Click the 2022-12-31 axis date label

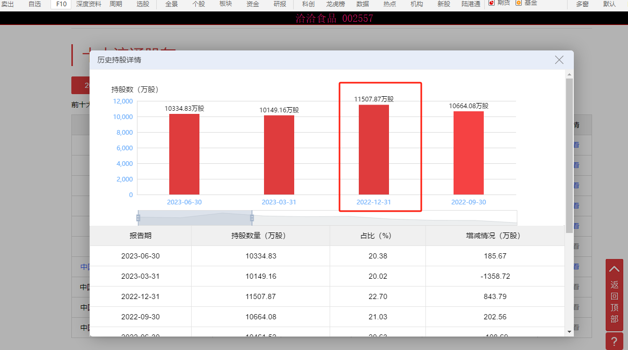pos(374,202)
